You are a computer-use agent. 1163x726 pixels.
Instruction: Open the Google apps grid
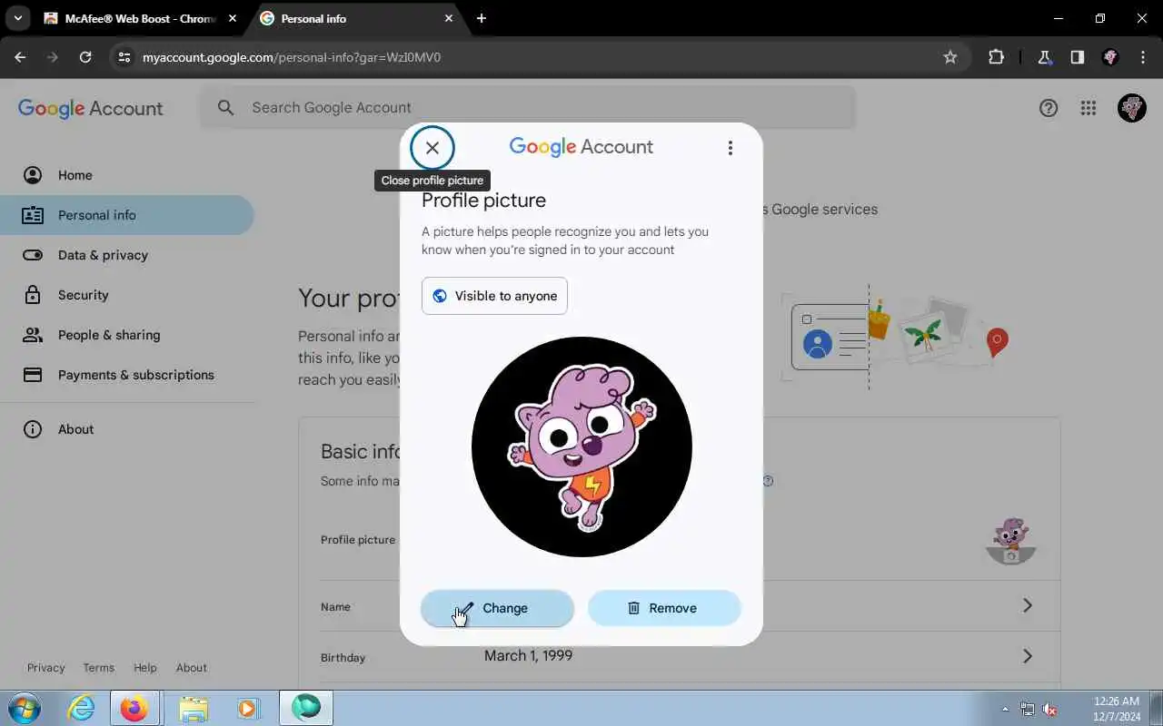point(1088,108)
